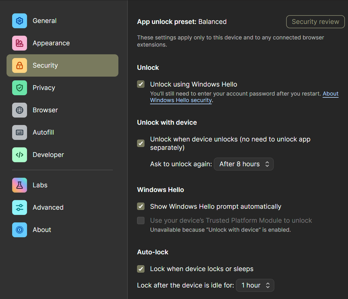Expand the 1 hour idle lock dropdown

[255, 285]
